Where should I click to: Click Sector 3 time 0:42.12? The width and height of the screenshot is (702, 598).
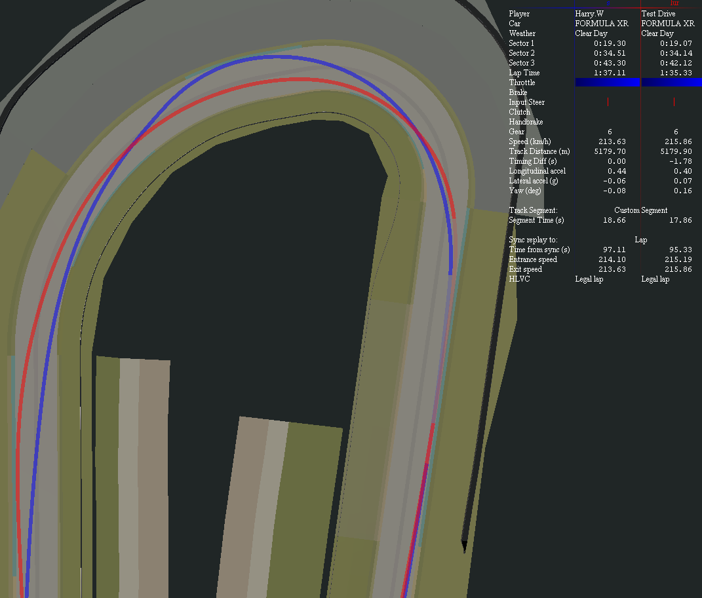[676, 63]
